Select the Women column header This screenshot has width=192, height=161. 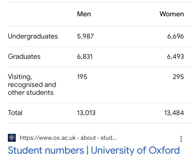point(172,14)
